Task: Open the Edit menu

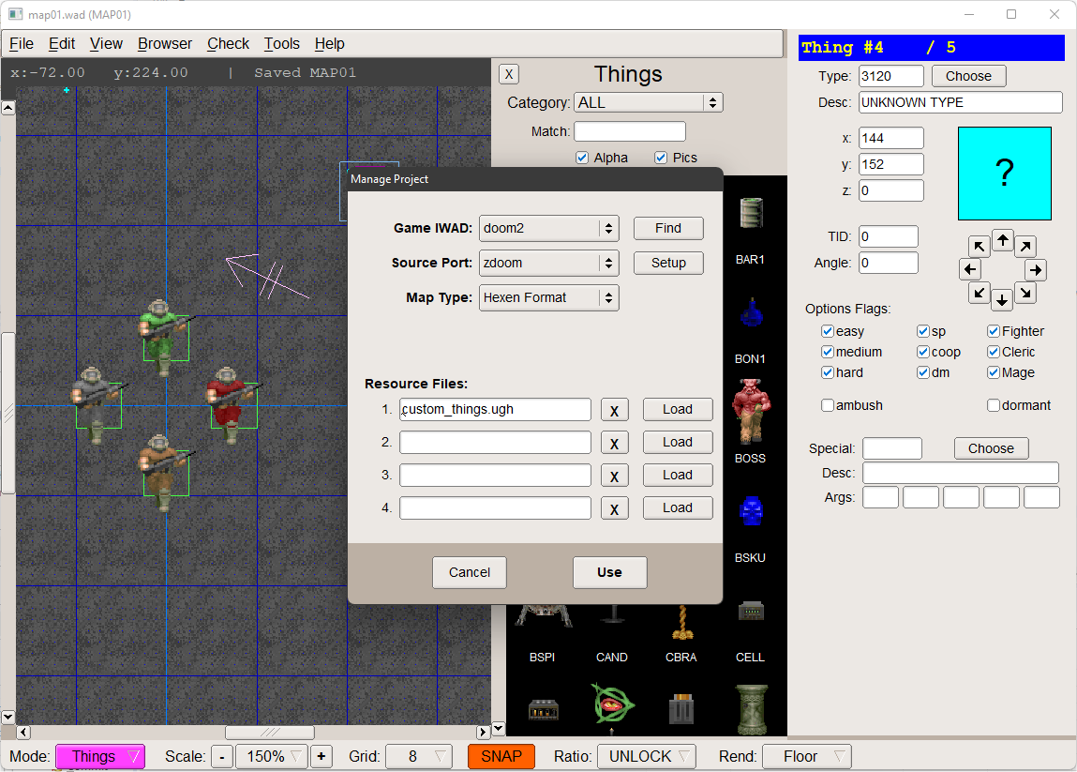Action: click(62, 44)
